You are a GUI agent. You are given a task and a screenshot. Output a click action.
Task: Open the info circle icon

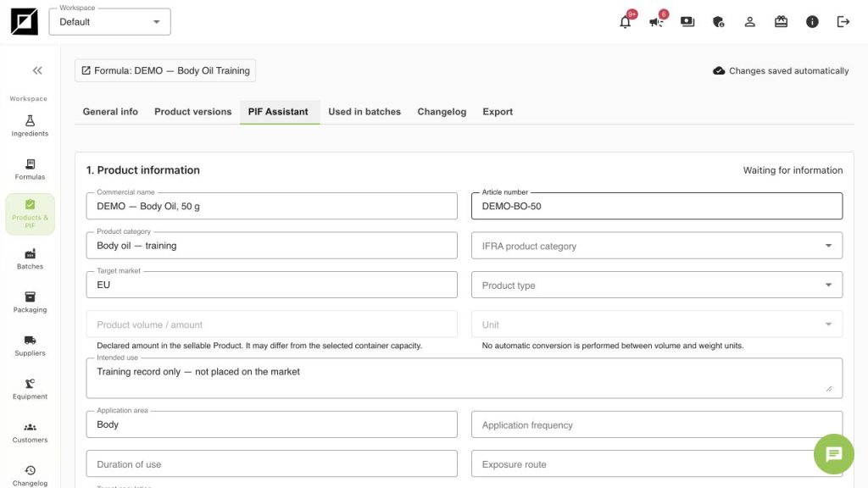[812, 21]
